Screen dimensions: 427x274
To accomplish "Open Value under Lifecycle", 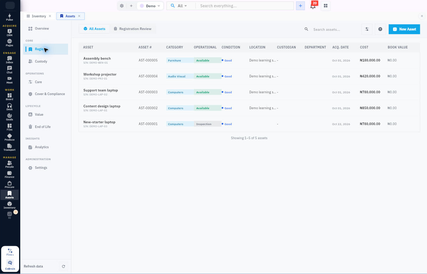I will tap(46, 115).
